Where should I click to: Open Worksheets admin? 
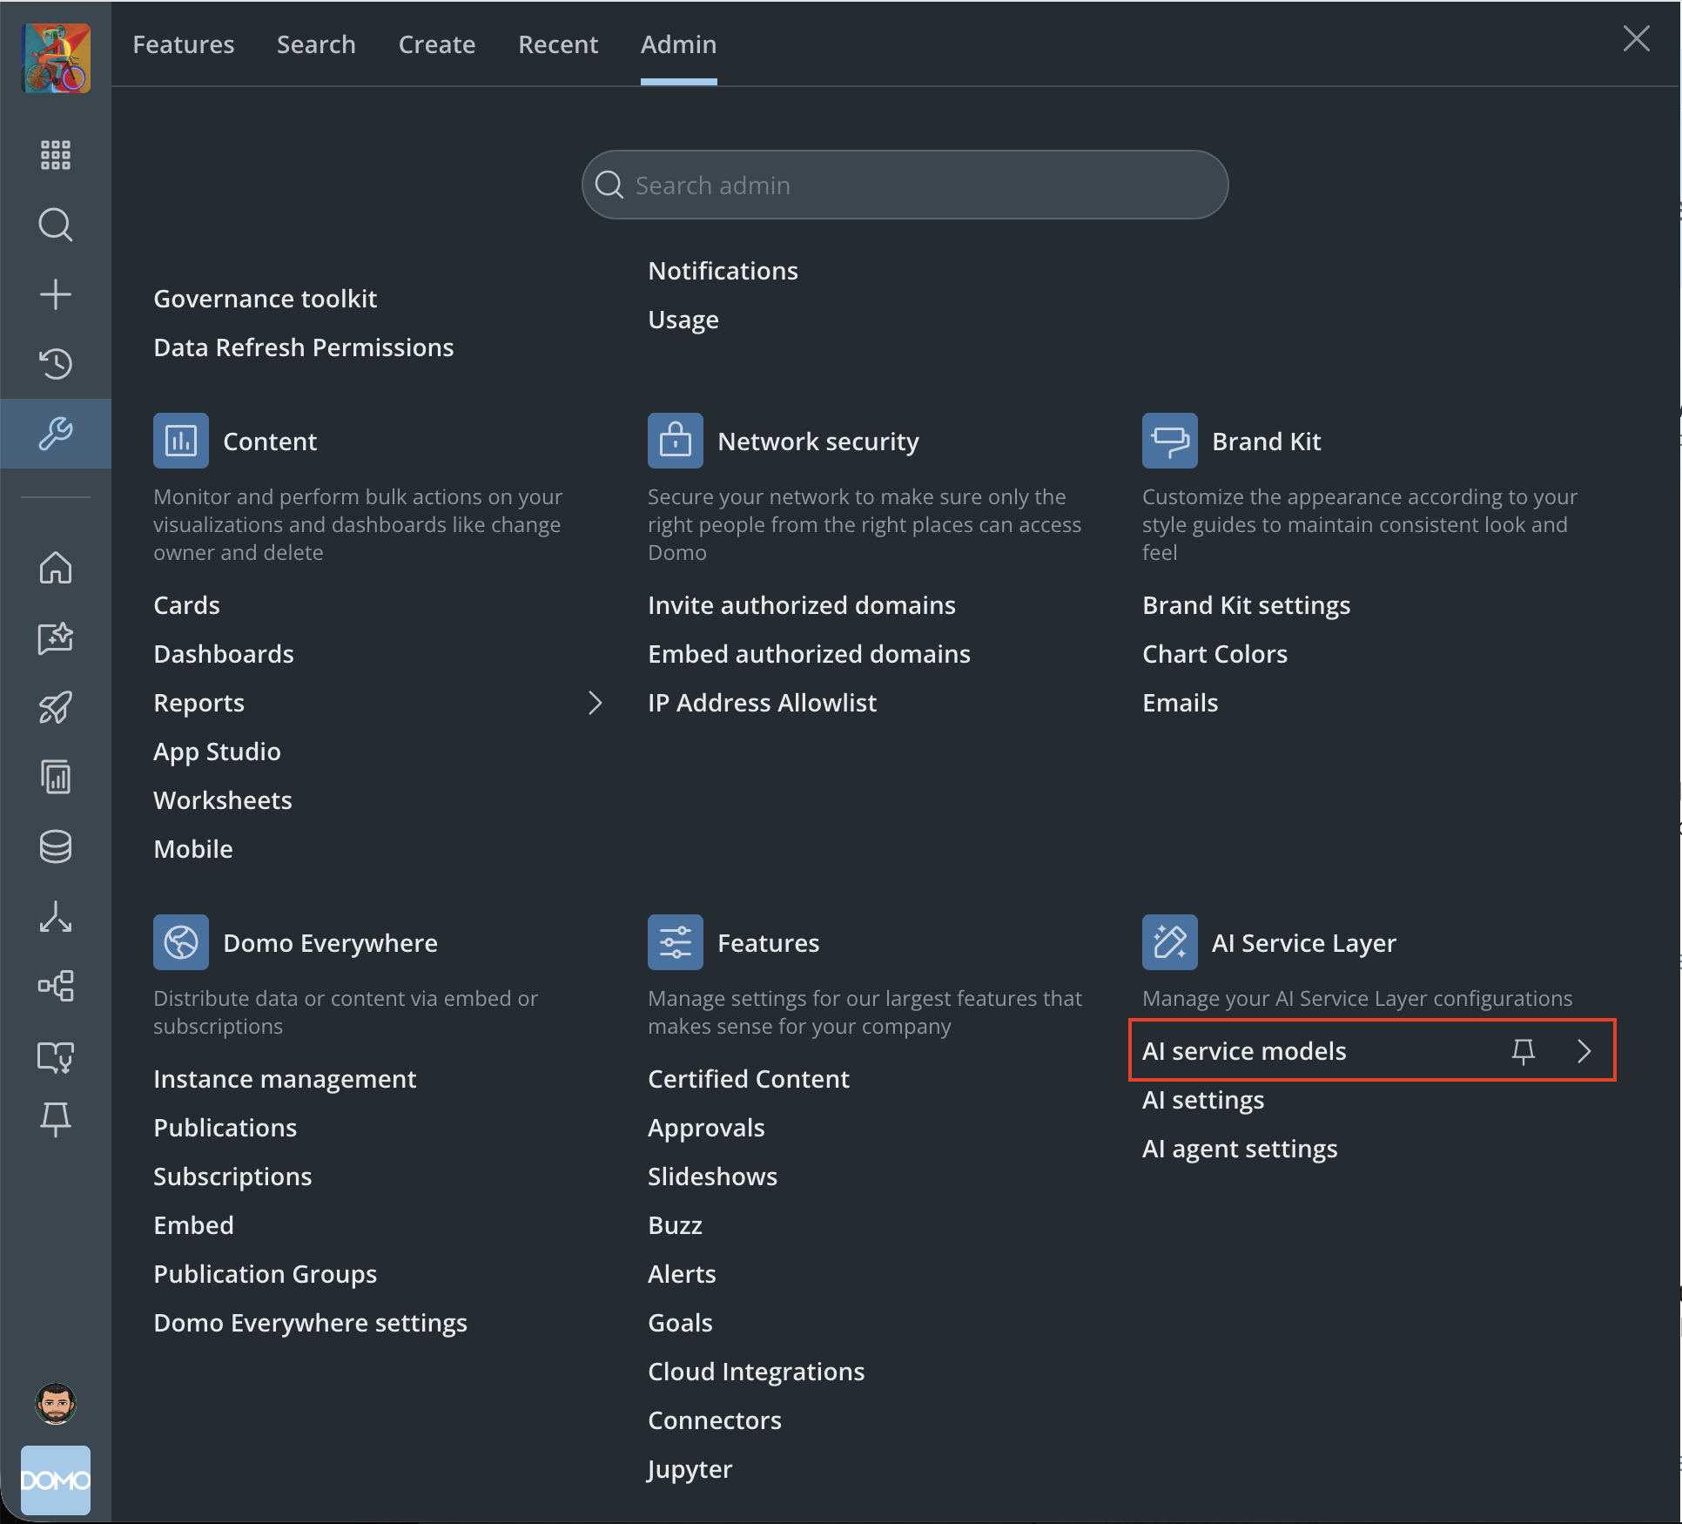[x=223, y=800]
